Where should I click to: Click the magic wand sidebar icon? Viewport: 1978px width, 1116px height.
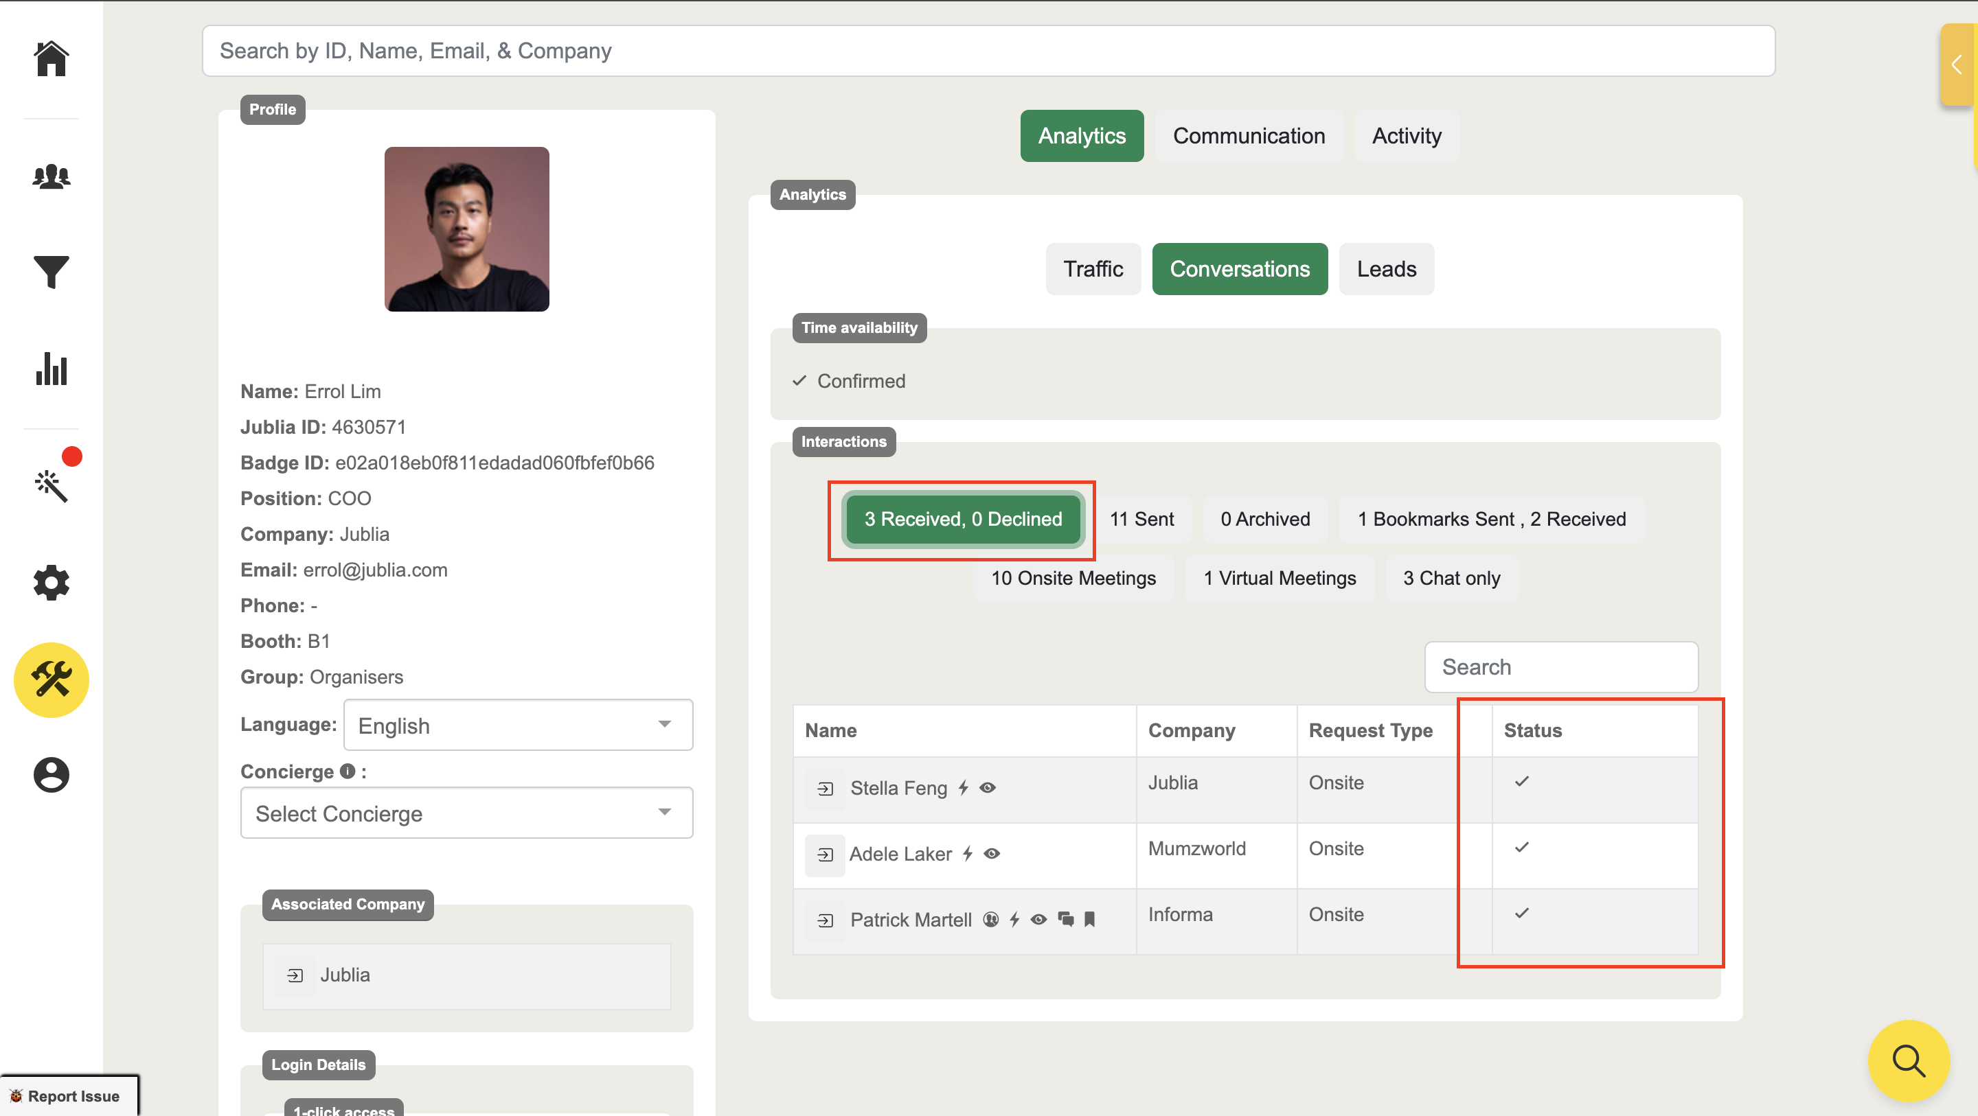(x=52, y=486)
